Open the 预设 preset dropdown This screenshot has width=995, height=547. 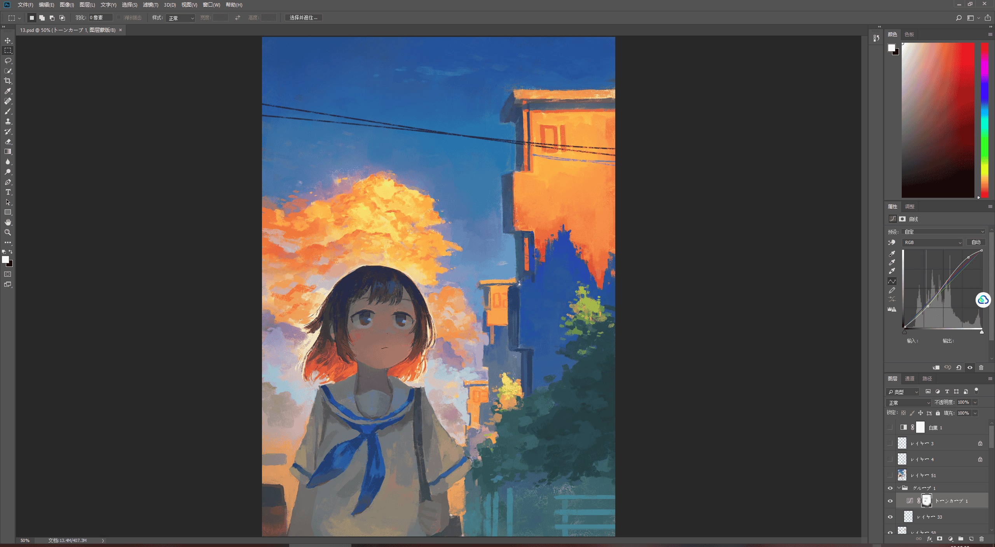(x=944, y=232)
